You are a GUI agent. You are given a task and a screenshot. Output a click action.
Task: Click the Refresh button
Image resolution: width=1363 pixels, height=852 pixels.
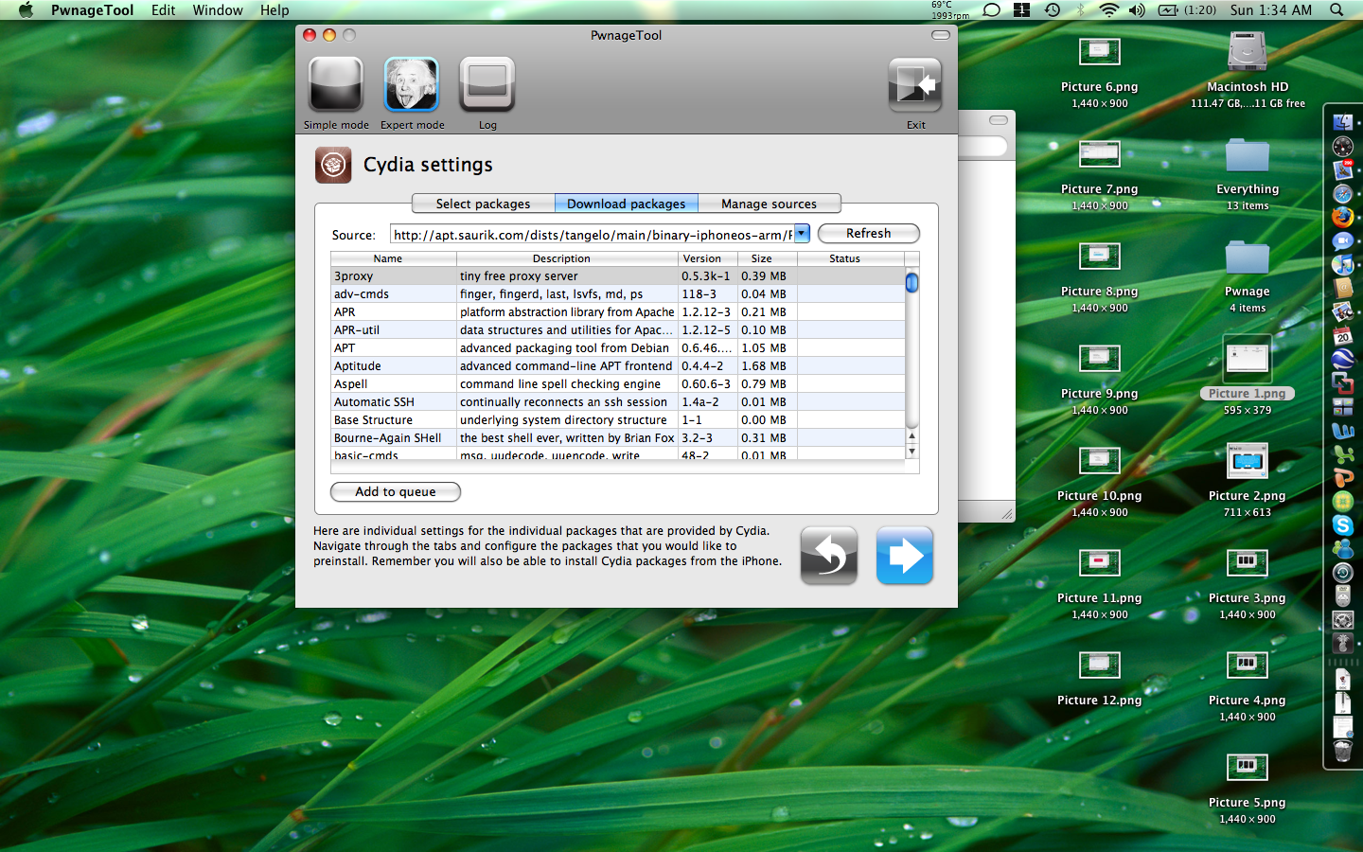point(868,234)
